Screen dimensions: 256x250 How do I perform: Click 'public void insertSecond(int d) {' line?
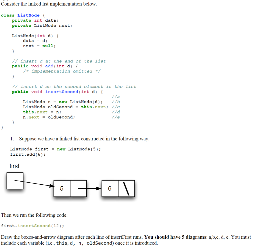(57, 92)
